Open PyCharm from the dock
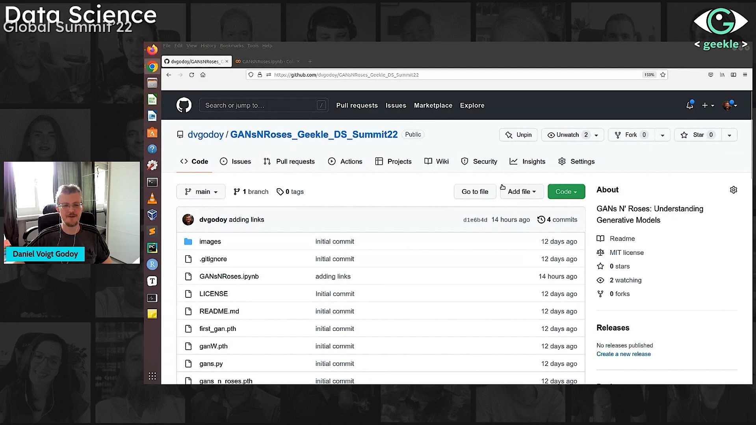This screenshot has height=425, width=756. pos(152,248)
